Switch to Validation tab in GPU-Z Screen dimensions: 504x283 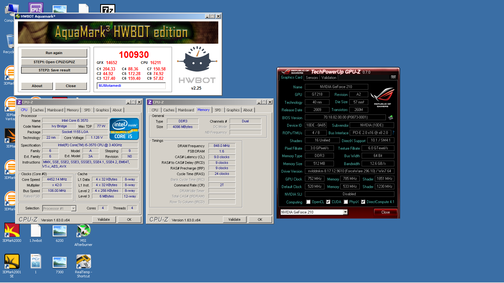pyautogui.click(x=329, y=78)
